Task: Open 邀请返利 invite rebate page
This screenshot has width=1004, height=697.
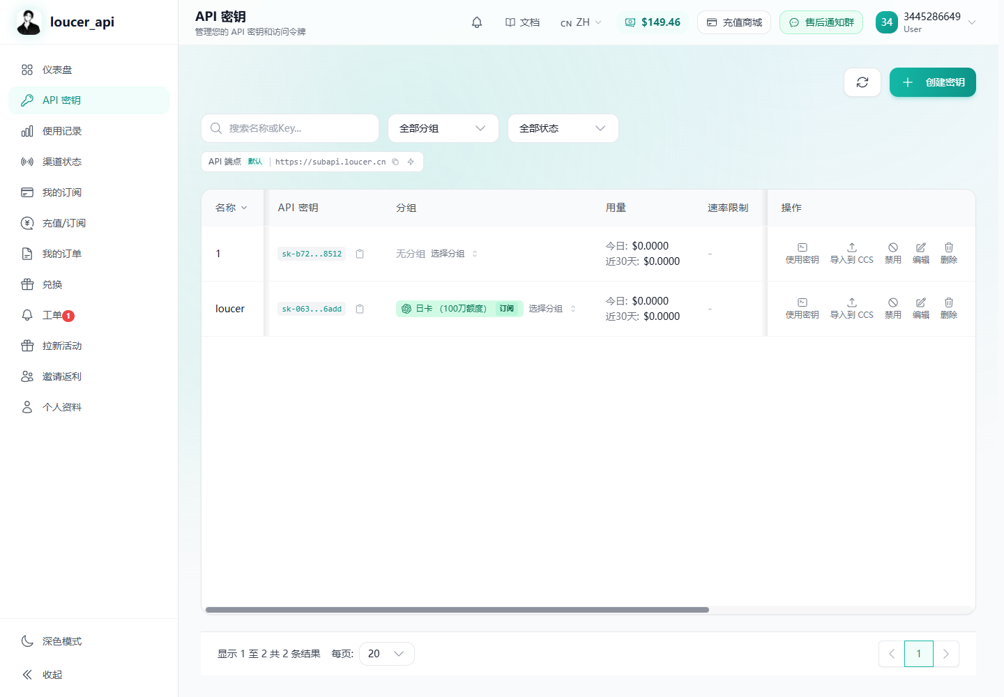Action: click(x=89, y=376)
